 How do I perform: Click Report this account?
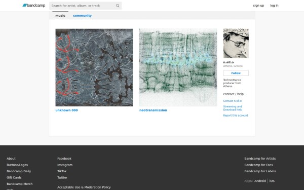click(236, 116)
